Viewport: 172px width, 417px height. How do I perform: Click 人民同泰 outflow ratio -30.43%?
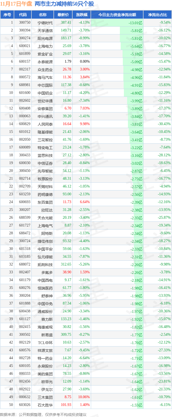point(164,124)
